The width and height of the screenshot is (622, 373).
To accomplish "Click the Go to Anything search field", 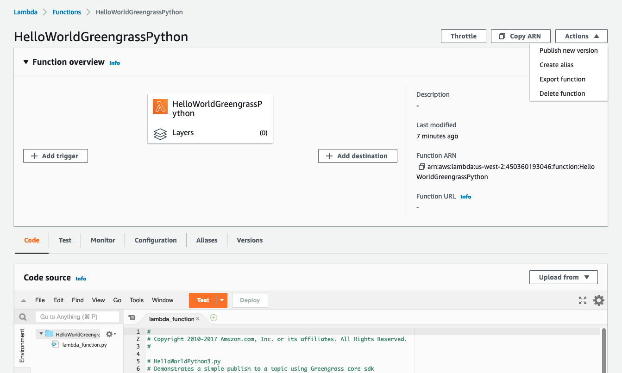I will coord(77,317).
